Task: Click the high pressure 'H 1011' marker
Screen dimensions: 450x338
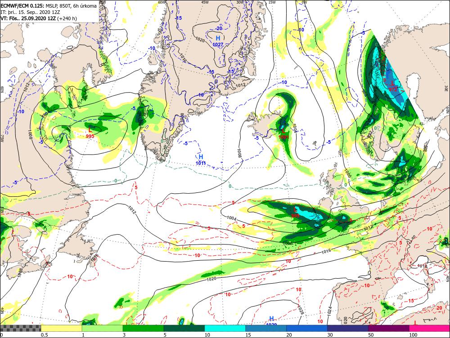Action: click(201, 160)
